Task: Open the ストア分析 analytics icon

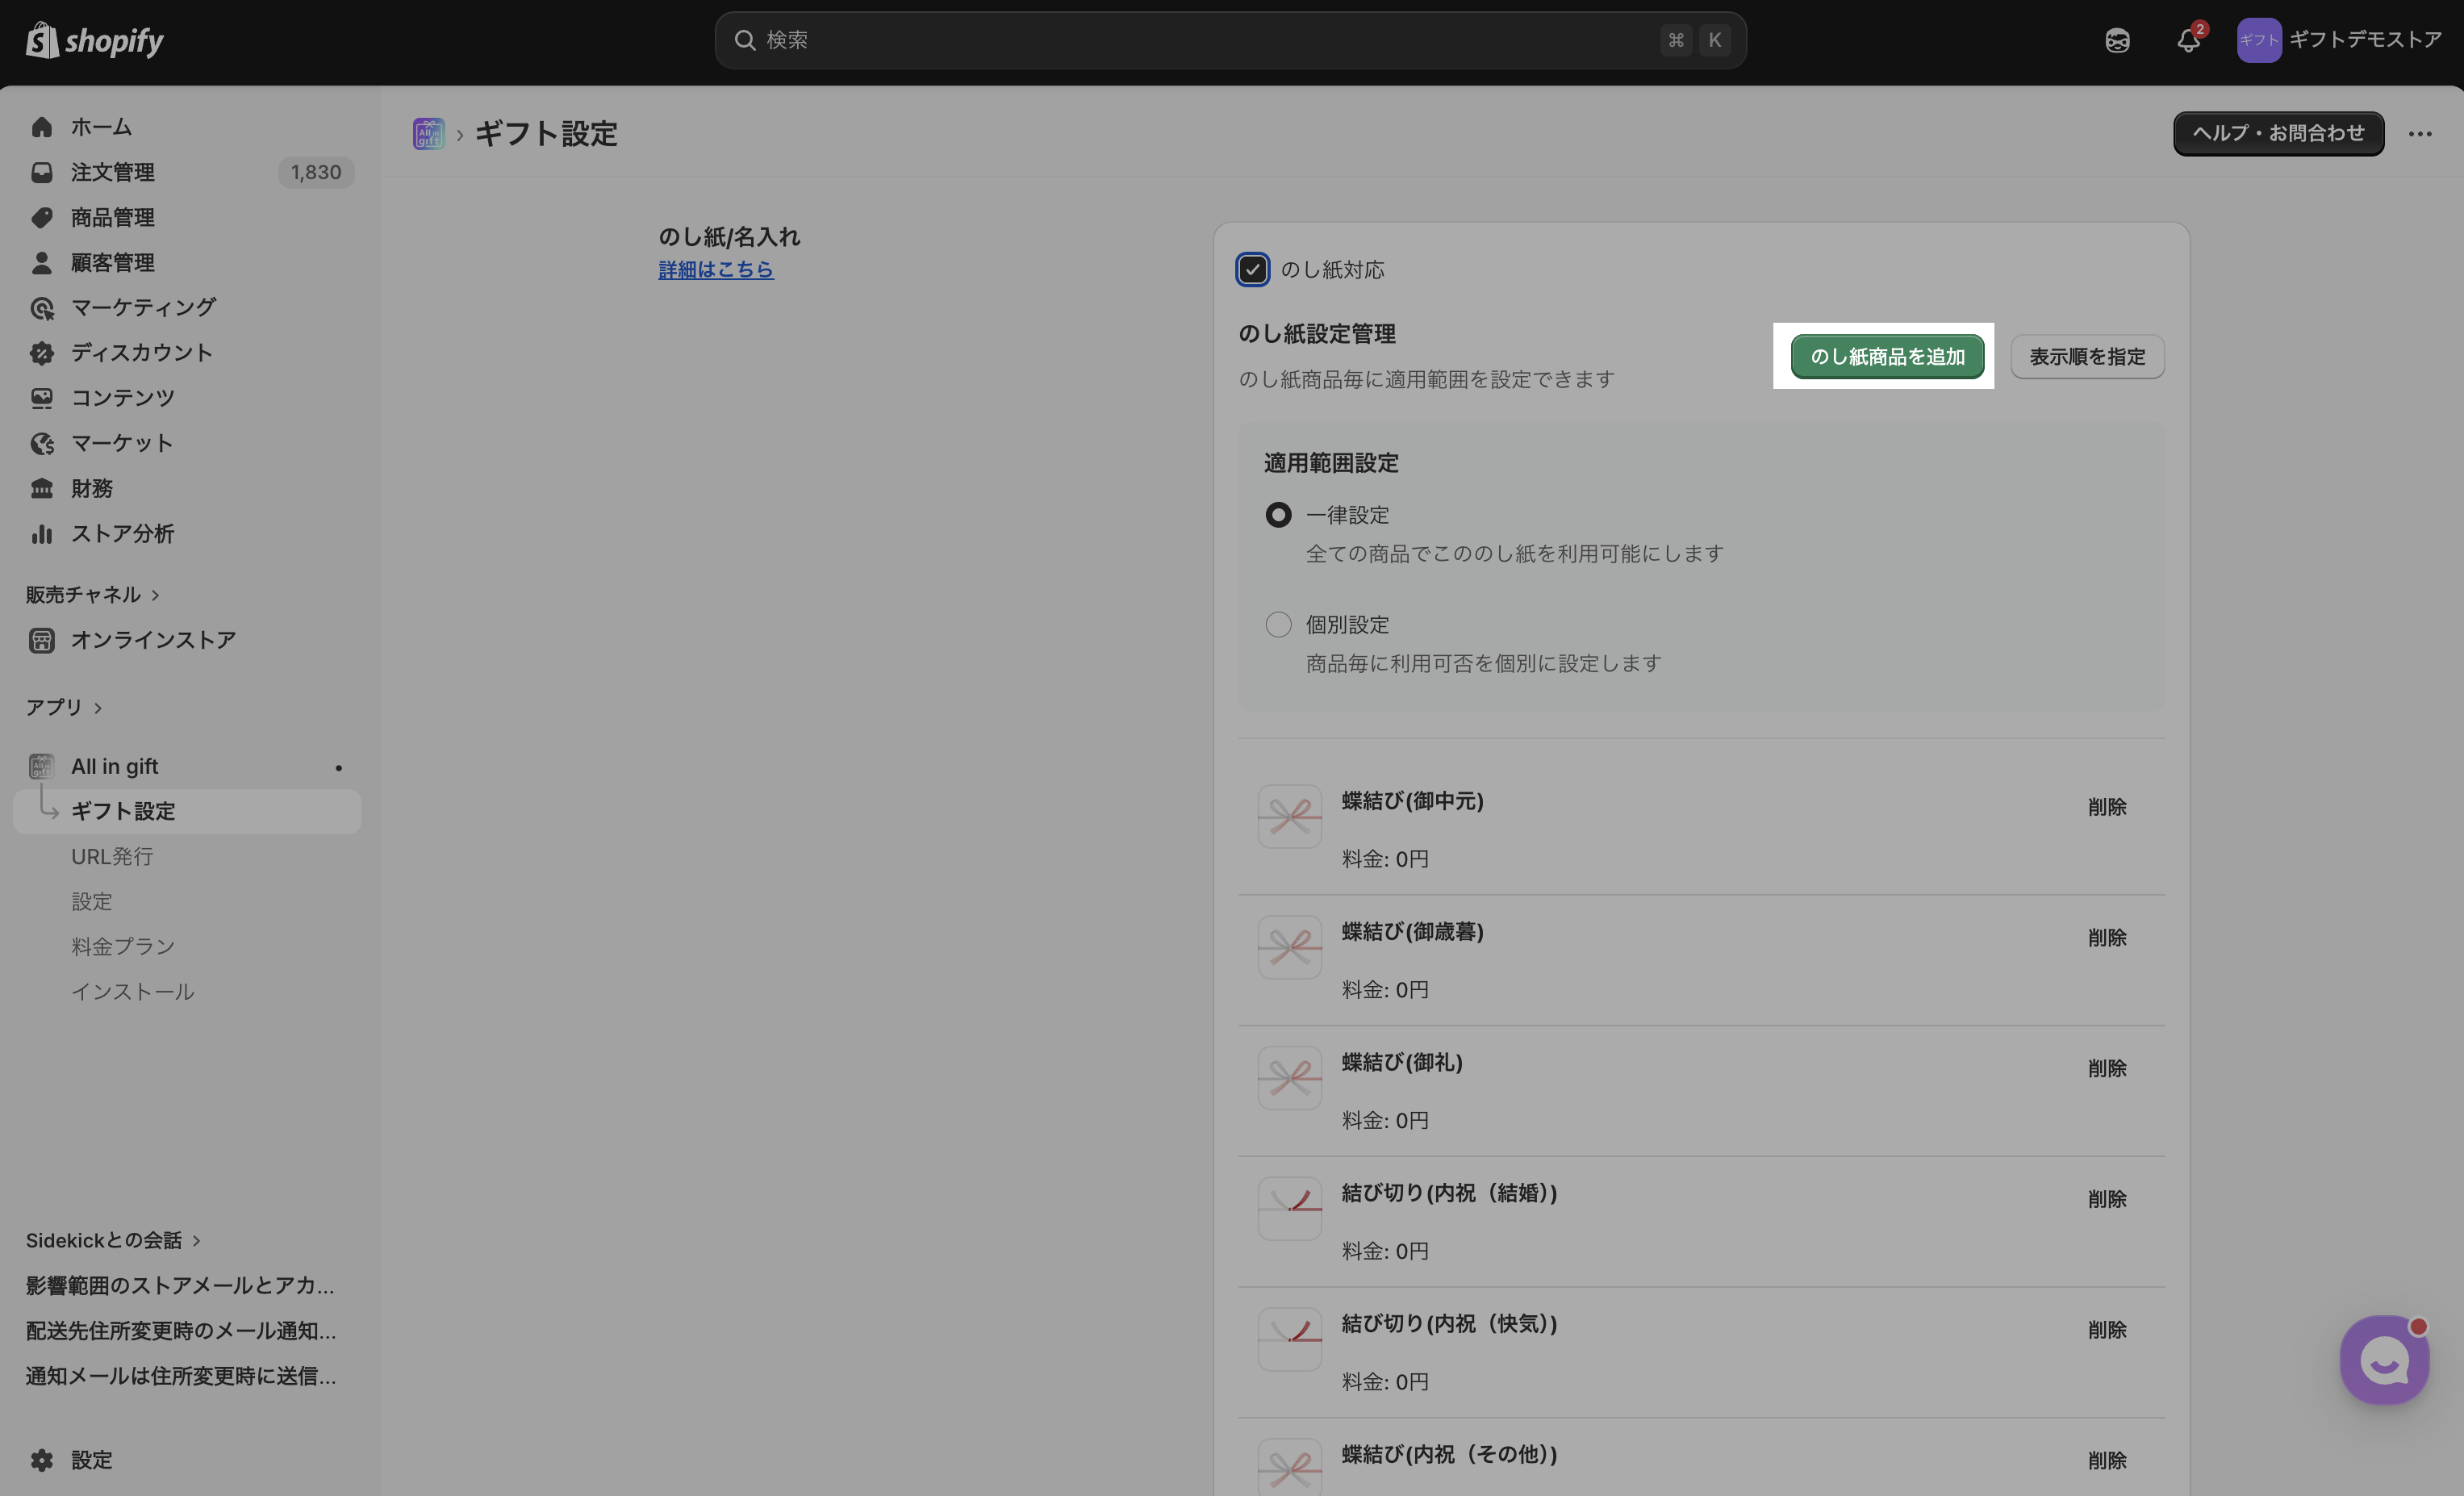Action: click(x=41, y=534)
